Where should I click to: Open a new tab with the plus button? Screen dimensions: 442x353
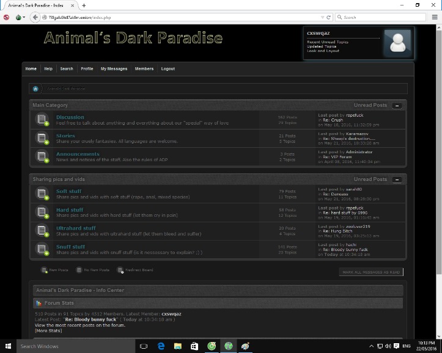point(84,5)
